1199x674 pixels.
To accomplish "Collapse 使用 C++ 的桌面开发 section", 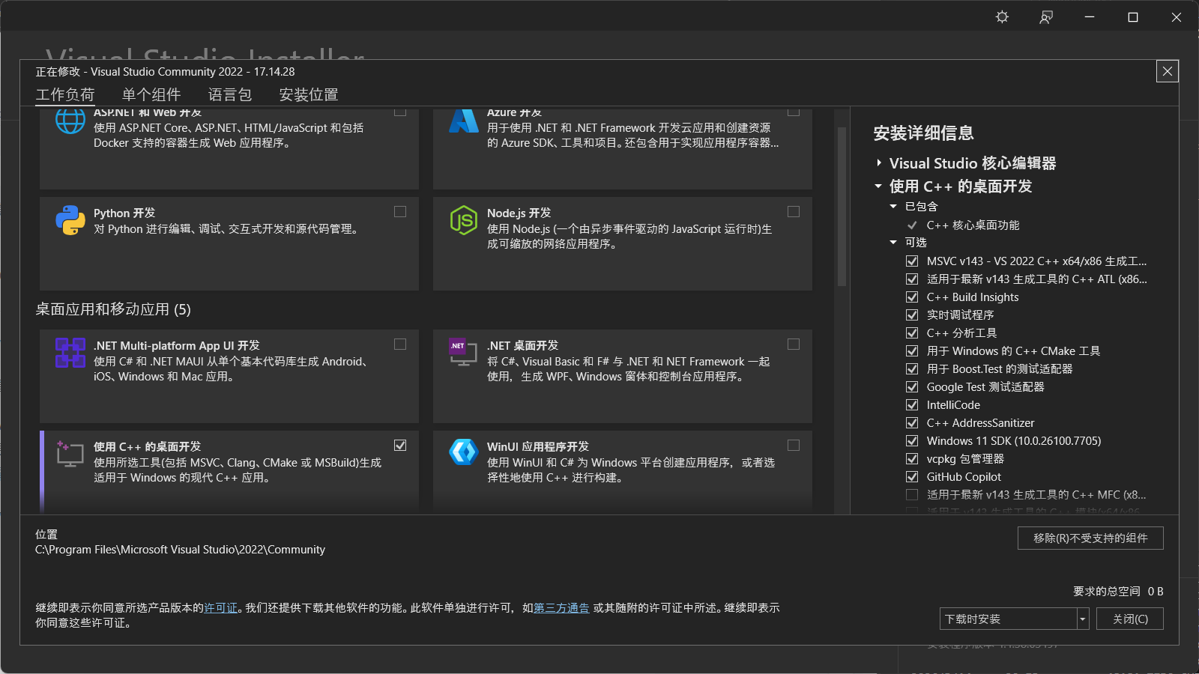I will 879,186.
